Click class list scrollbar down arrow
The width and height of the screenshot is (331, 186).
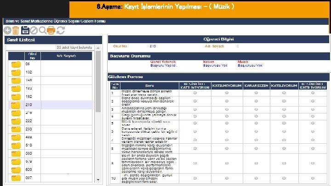click(x=98, y=180)
